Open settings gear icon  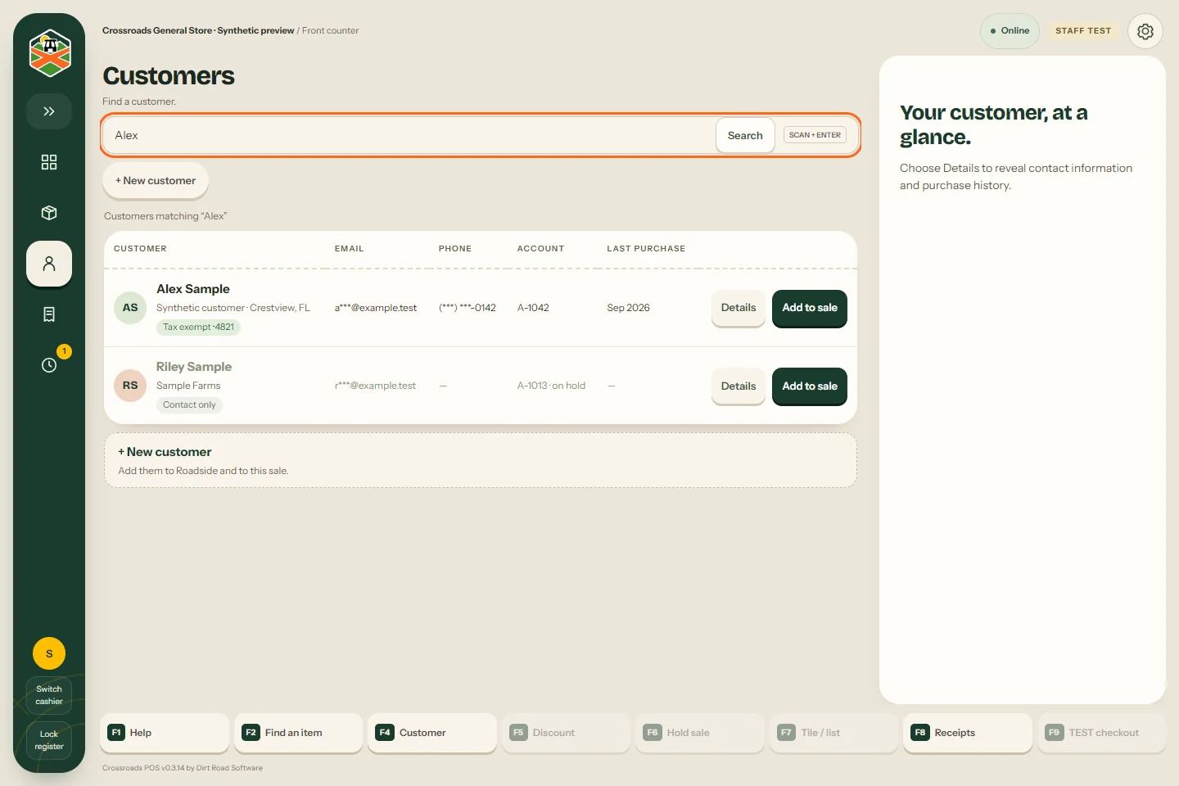1145,31
